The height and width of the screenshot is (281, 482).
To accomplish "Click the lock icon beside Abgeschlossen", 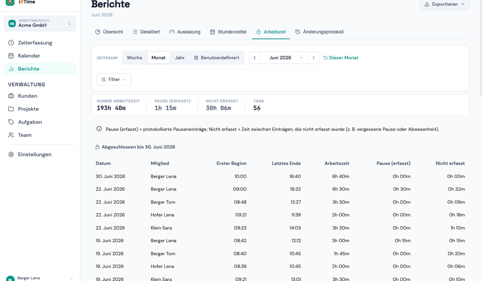I will [97, 147].
